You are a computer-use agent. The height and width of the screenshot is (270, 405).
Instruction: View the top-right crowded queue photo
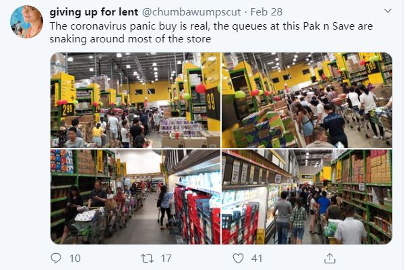coord(307,100)
